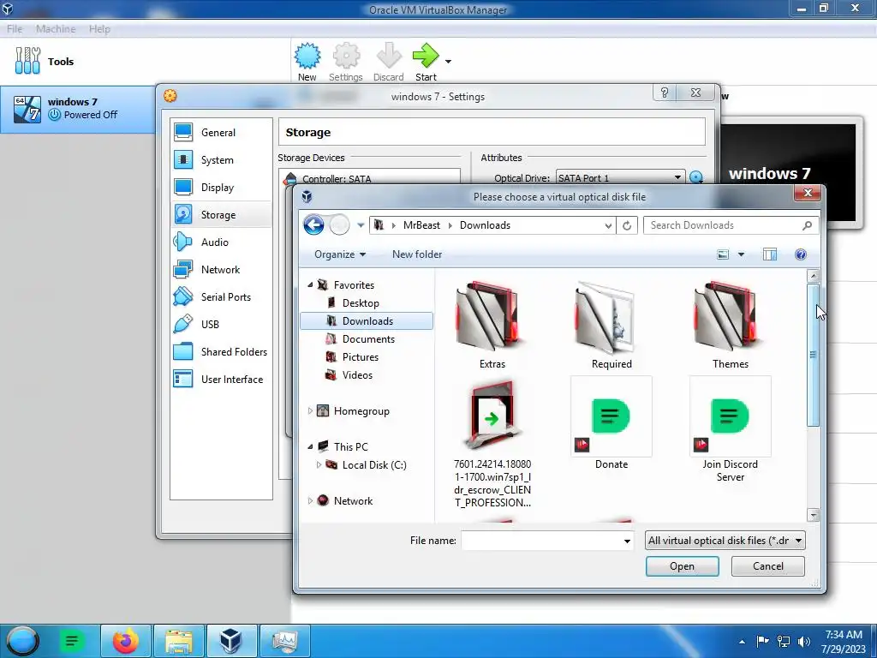Toggle the preview pane icon

pyautogui.click(x=770, y=254)
